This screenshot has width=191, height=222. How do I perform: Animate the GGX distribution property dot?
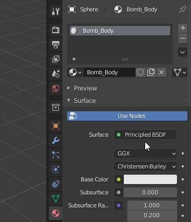[x=183, y=153]
